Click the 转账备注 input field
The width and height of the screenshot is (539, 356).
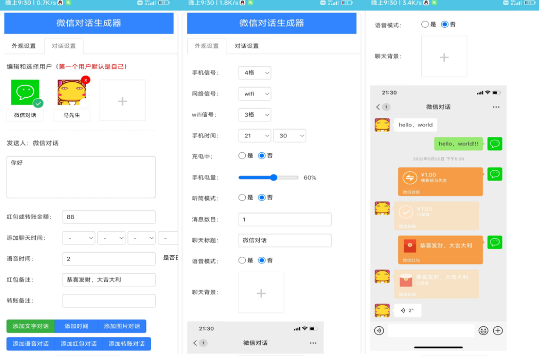point(108,301)
